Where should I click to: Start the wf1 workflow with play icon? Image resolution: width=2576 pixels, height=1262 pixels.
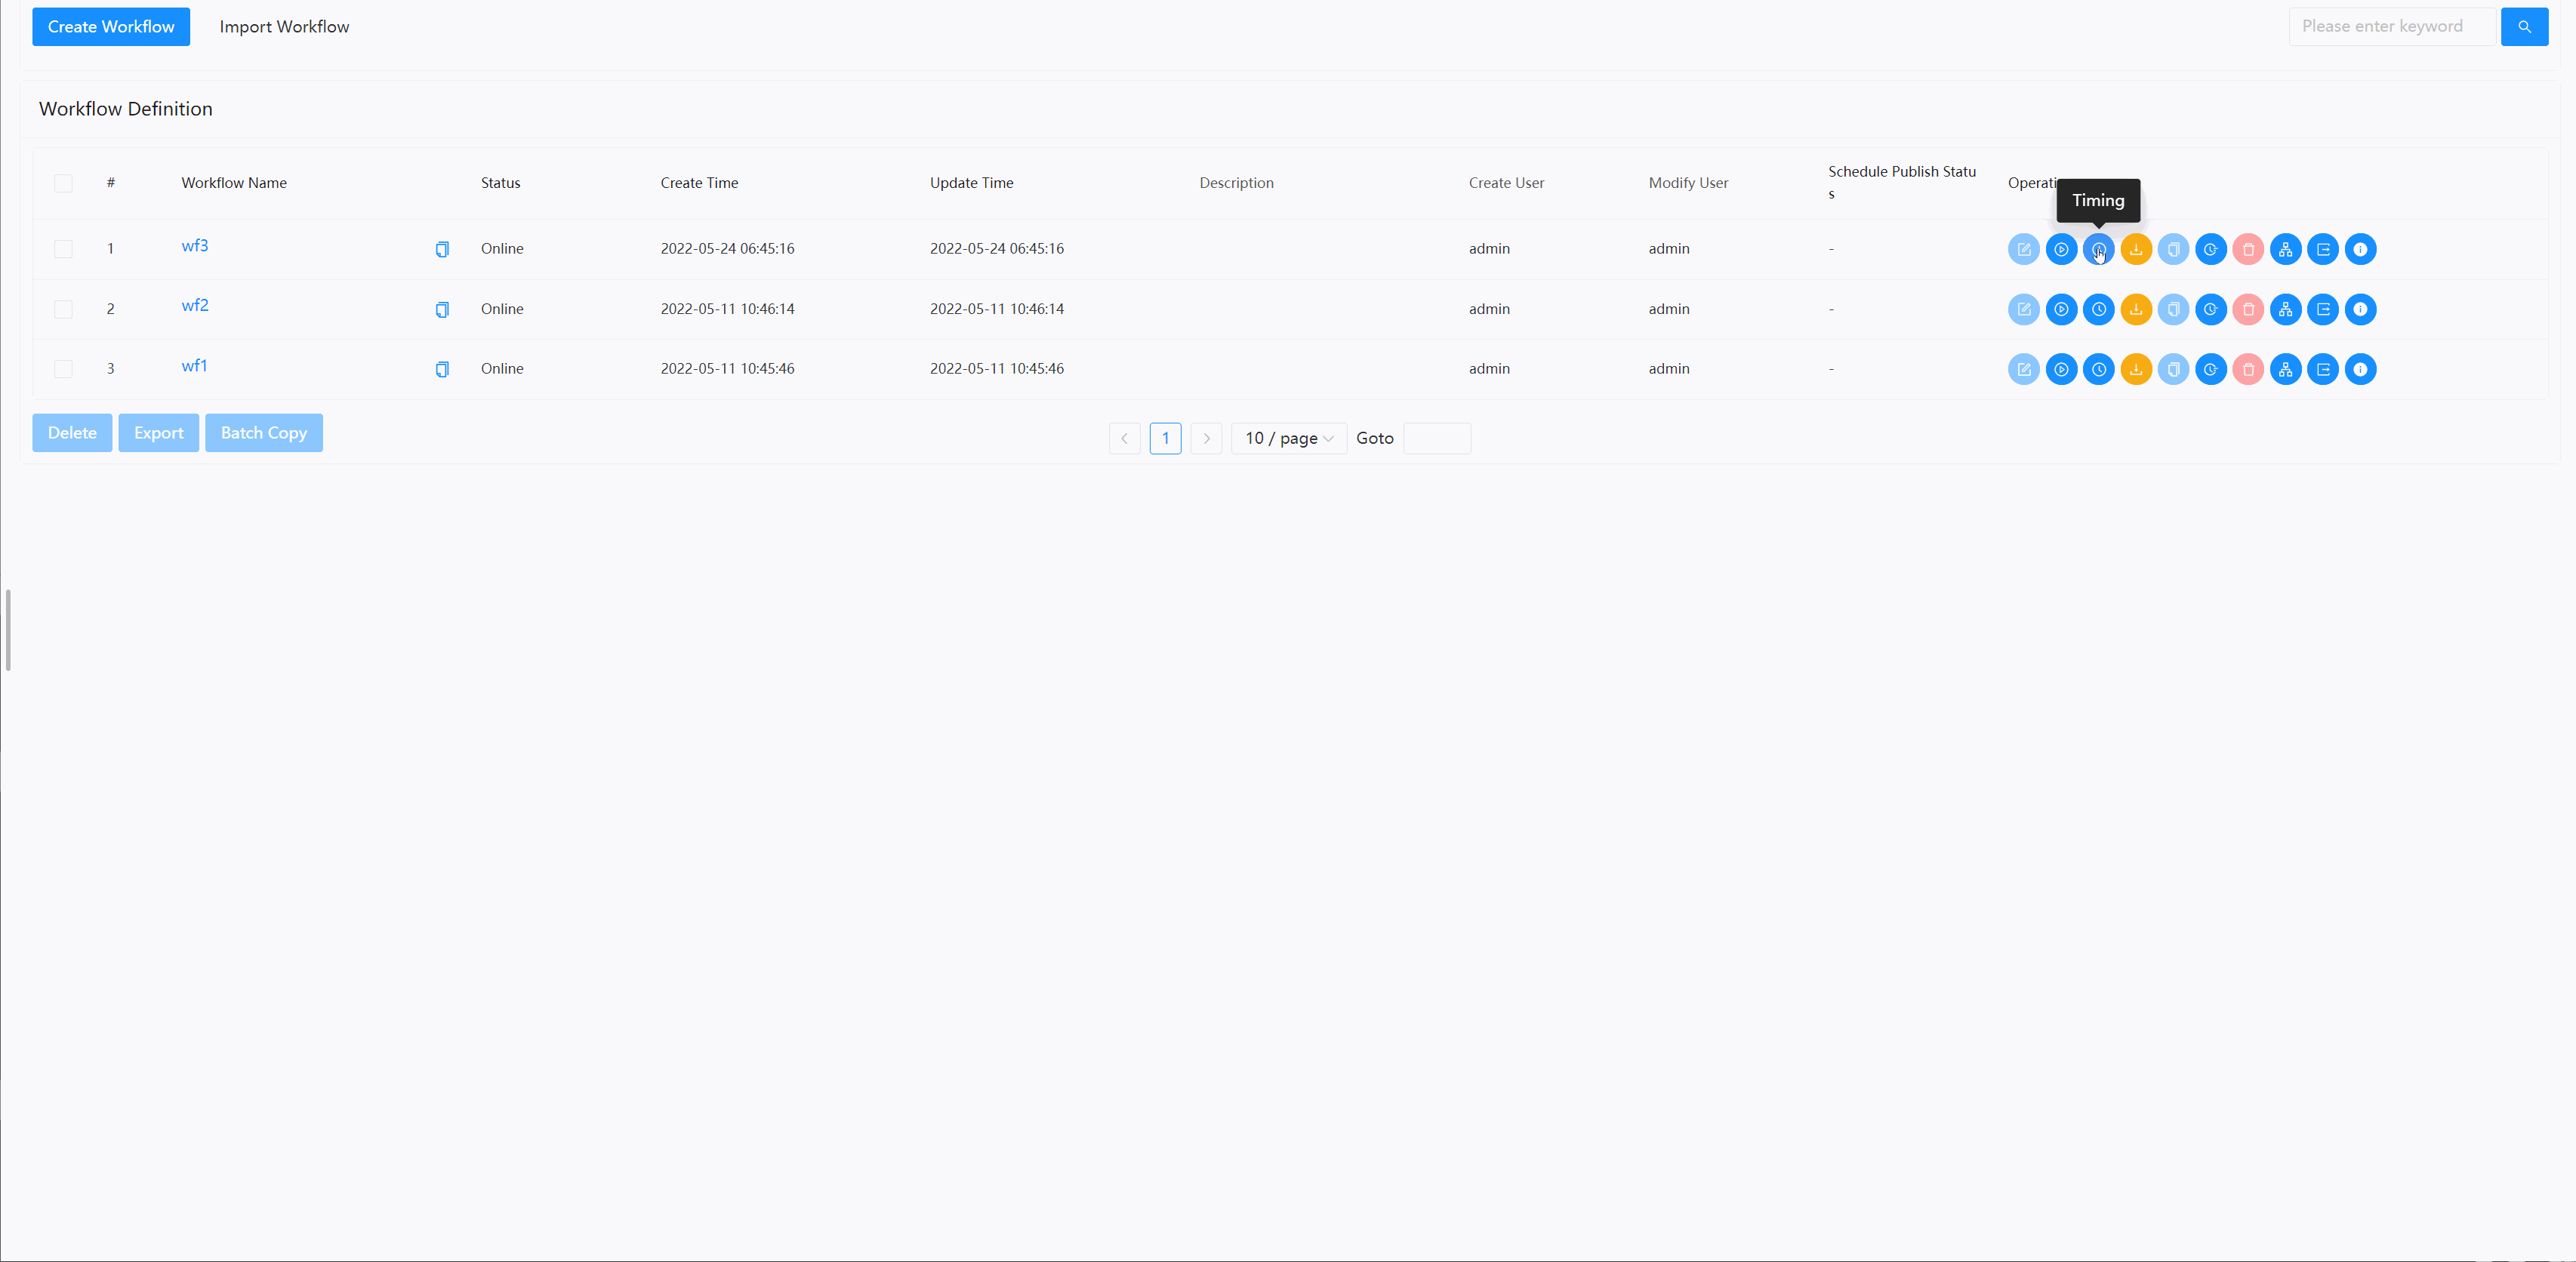[2061, 369]
